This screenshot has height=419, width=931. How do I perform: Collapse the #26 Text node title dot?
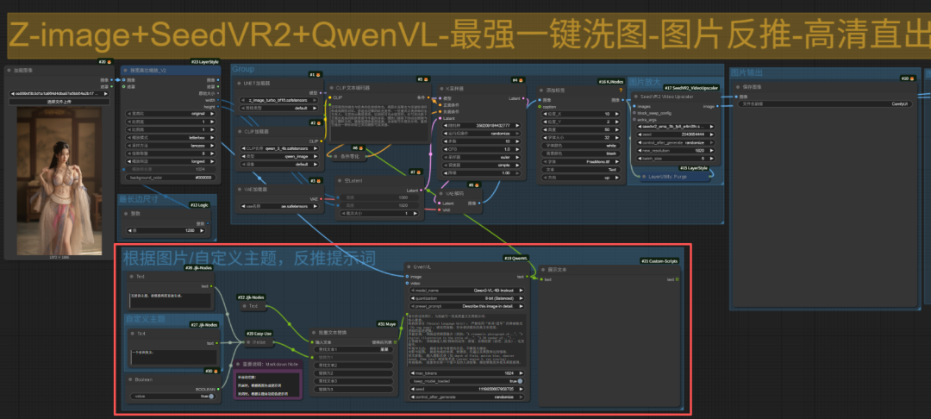131,276
